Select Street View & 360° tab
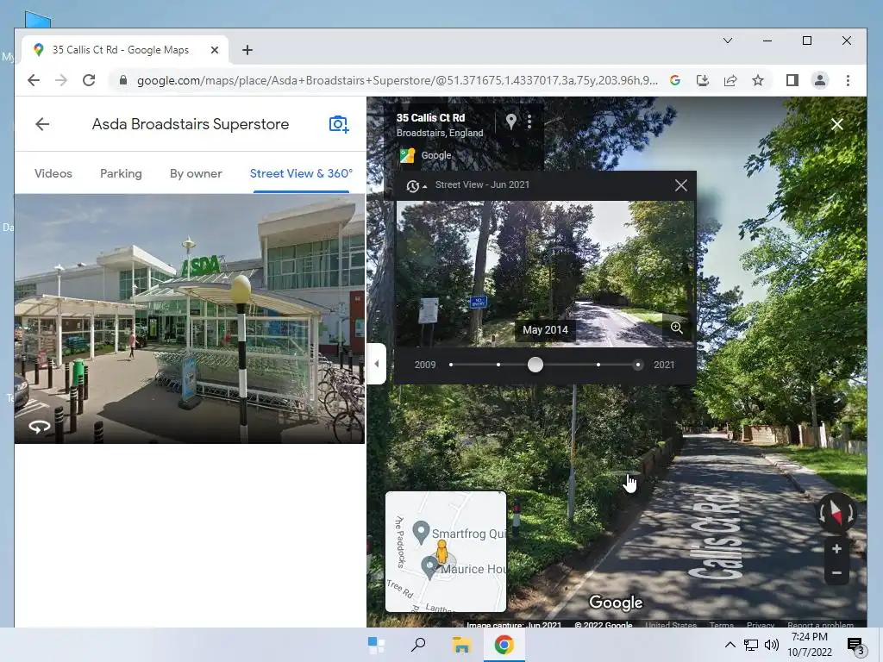This screenshot has height=662, width=883. (301, 173)
